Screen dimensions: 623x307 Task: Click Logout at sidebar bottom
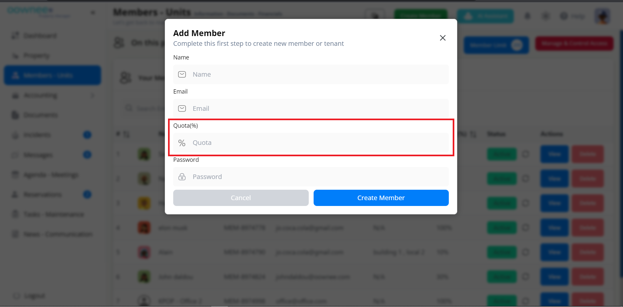click(34, 296)
